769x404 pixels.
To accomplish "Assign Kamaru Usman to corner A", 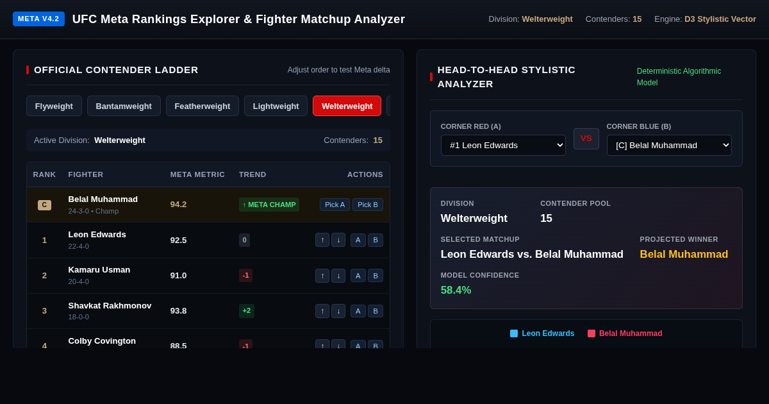I will point(358,276).
